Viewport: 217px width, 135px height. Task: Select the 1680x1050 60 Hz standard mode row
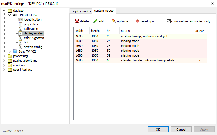[x=142, y=60]
